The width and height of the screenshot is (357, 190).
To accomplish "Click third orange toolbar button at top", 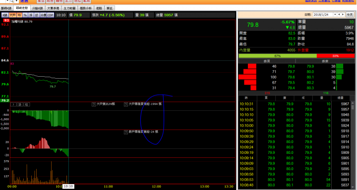I will pos(59,1).
